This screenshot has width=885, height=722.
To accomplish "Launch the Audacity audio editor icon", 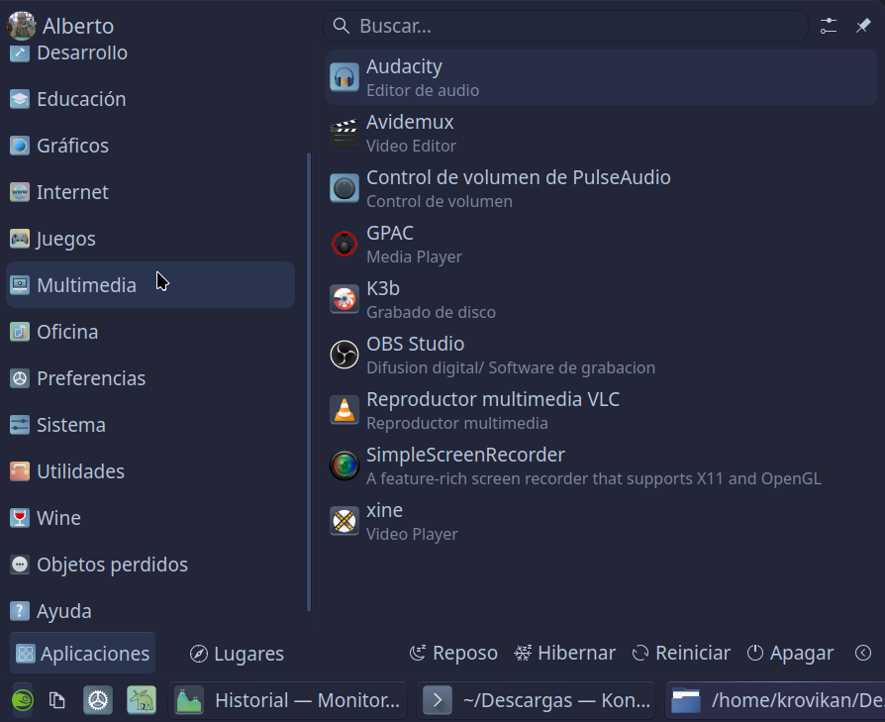I will (344, 77).
